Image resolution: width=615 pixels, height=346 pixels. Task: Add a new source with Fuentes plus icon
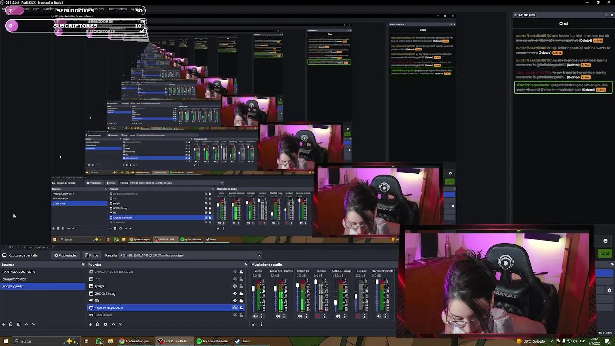point(90,324)
